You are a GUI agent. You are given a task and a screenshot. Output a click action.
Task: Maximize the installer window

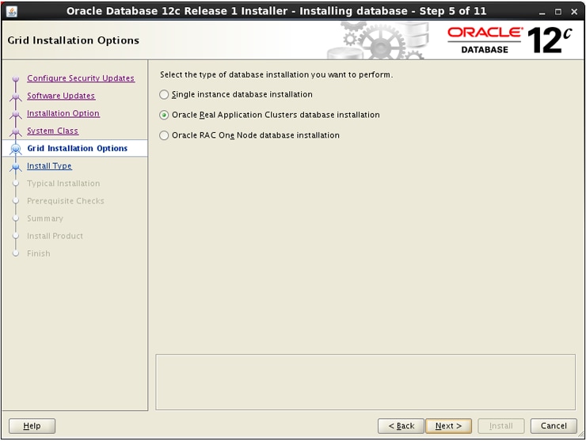pos(558,12)
